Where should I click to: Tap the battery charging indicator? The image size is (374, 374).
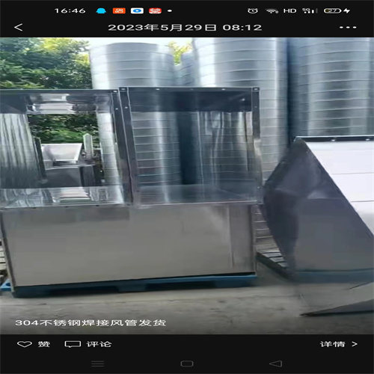point(337,10)
